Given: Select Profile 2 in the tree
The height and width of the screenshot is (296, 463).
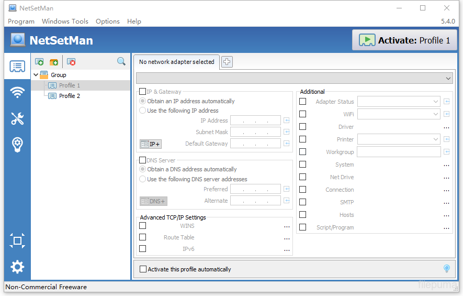Looking at the screenshot, I should (x=69, y=96).
